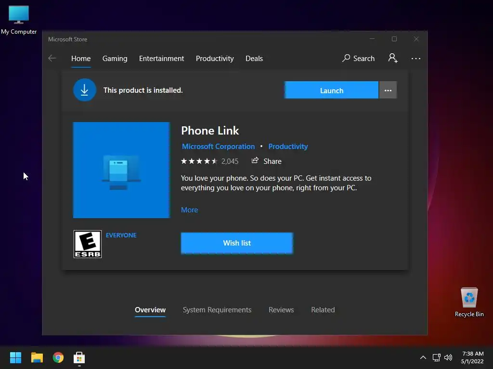The image size is (493, 369).
Task: Maximize the Microsoft Store window
Action: tap(394, 39)
